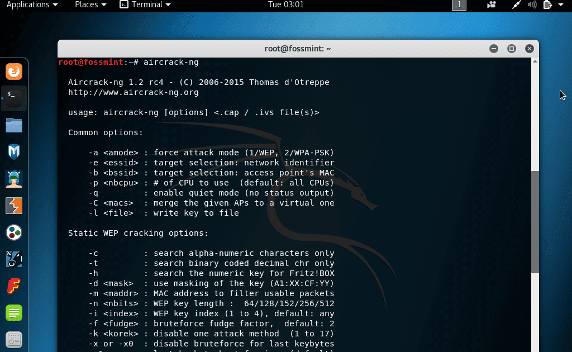Open the Terminal app menu
The width and height of the screenshot is (572, 352).
pyautogui.click(x=145, y=4)
